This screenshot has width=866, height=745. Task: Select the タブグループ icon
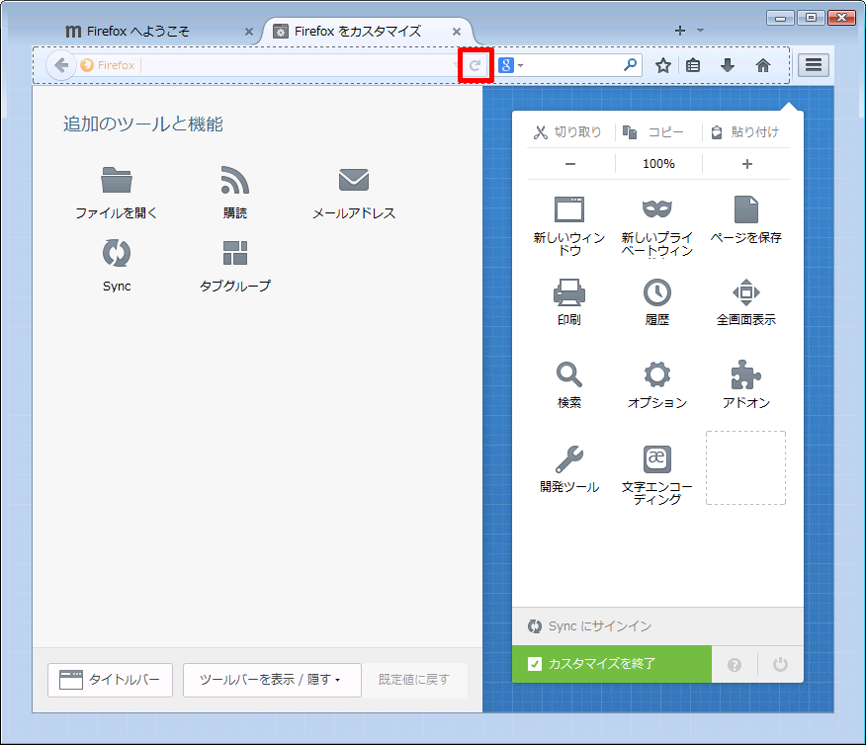234,253
